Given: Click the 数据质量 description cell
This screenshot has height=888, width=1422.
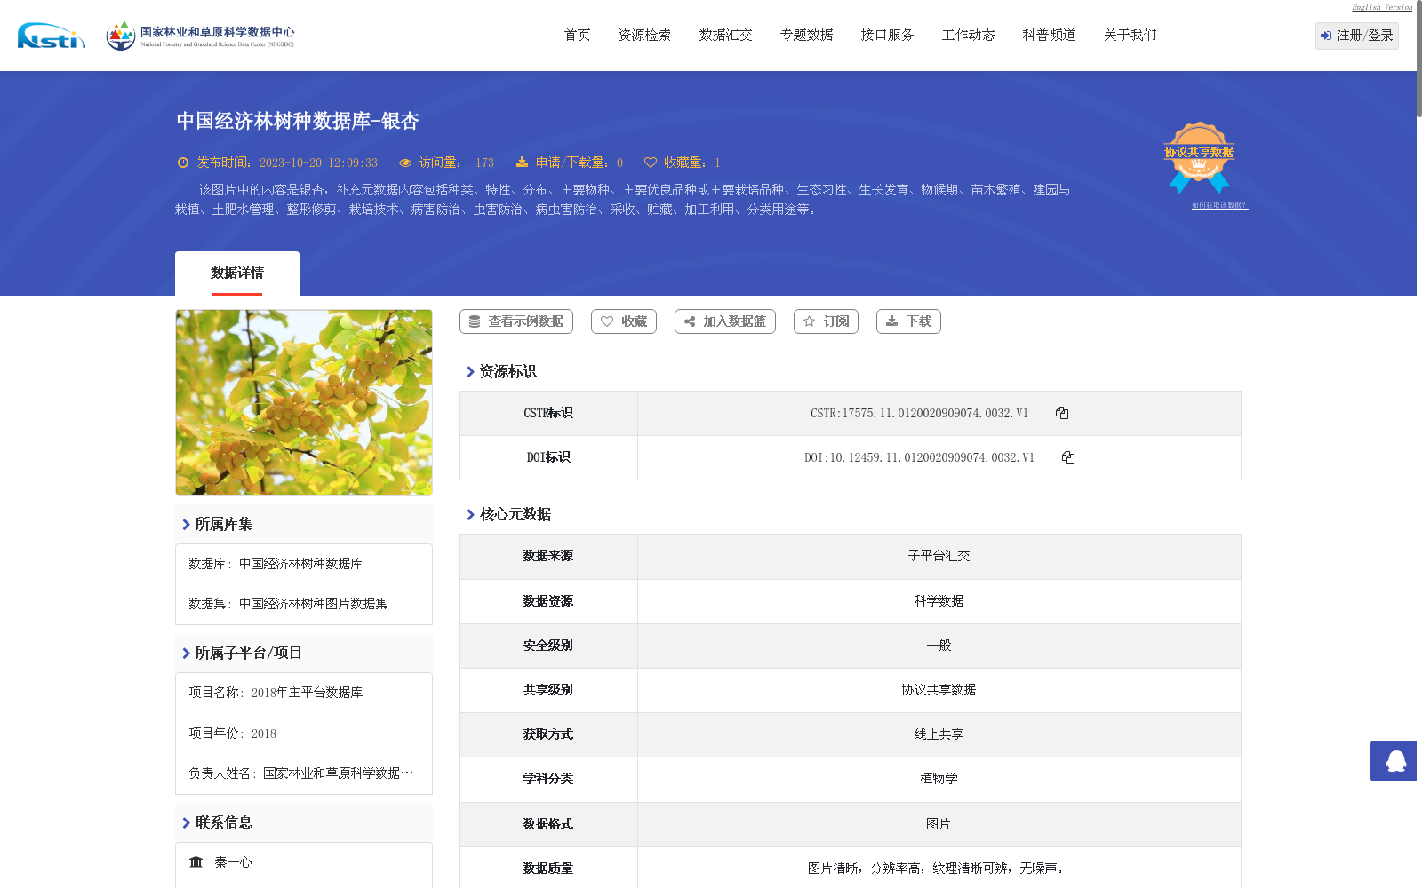Looking at the screenshot, I should (939, 868).
